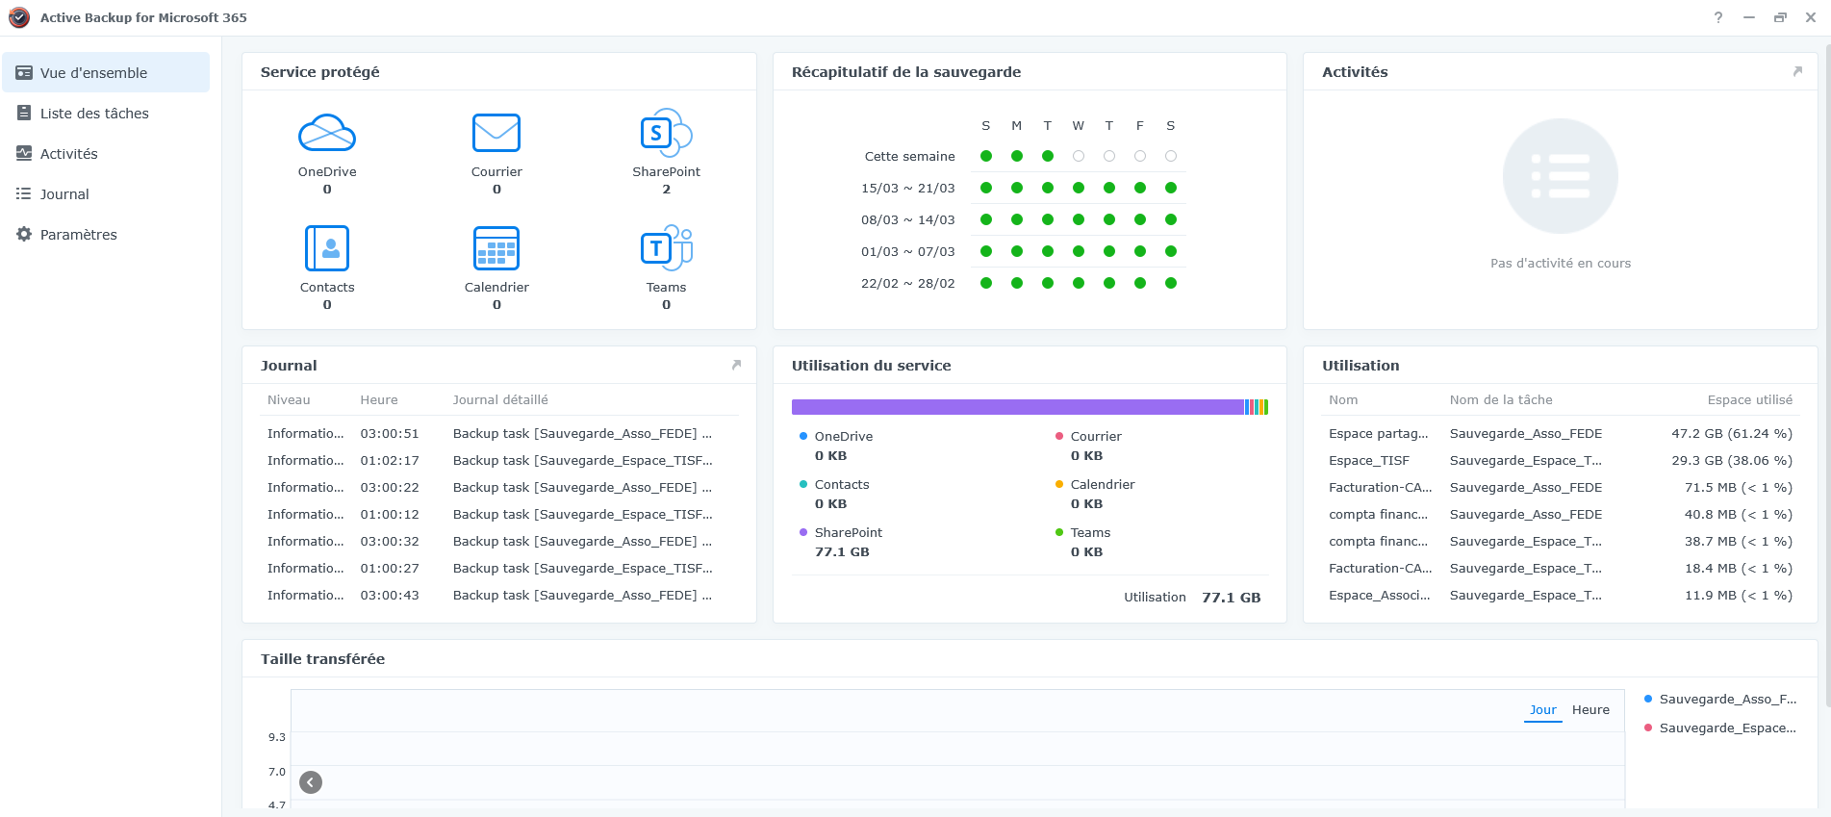Click the Nom column header in Utilisation

(1343, 400)
